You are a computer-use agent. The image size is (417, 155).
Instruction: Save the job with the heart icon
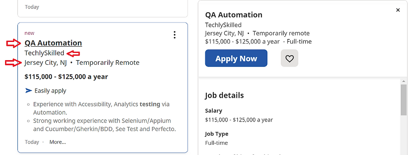coord(289,58)
